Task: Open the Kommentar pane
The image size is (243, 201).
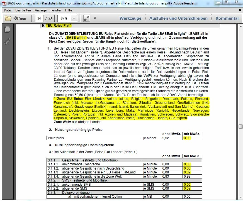Action: pos(227,18)
